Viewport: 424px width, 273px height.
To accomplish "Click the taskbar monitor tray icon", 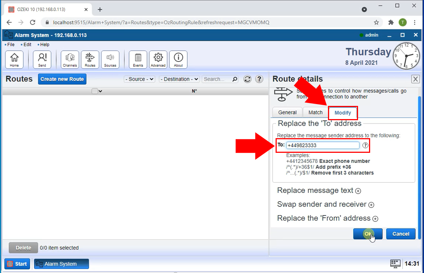I will tap(395, 263).
